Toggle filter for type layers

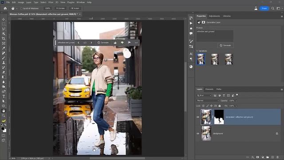[224, 96]
